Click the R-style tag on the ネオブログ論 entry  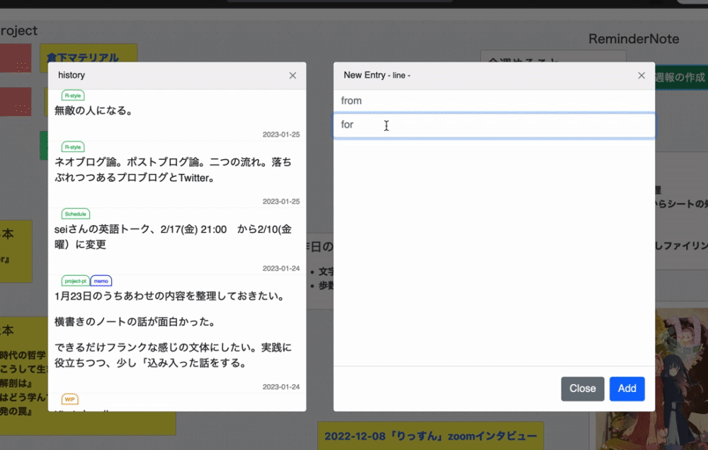(73, 146)
